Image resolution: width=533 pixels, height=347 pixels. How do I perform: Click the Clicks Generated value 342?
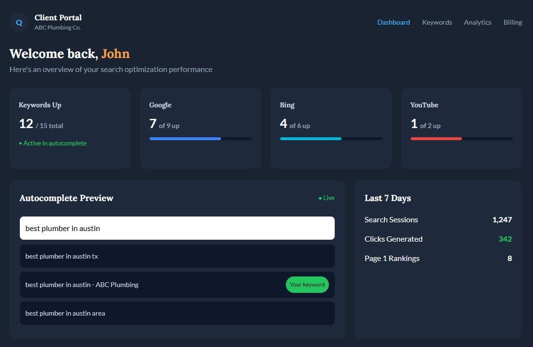tap(505, 239)
